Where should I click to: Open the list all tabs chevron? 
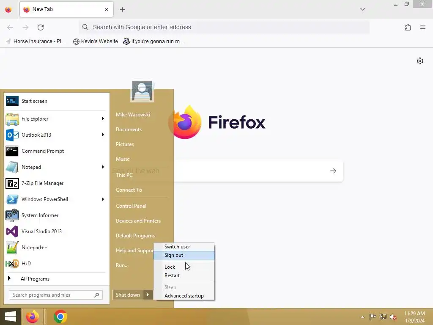click(362, 9)
